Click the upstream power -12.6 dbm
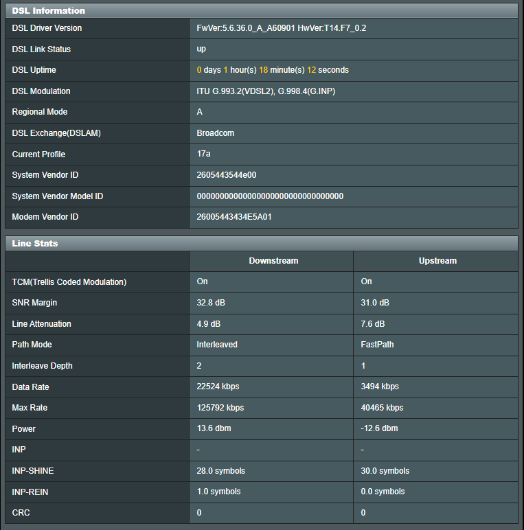 [379, 428]
